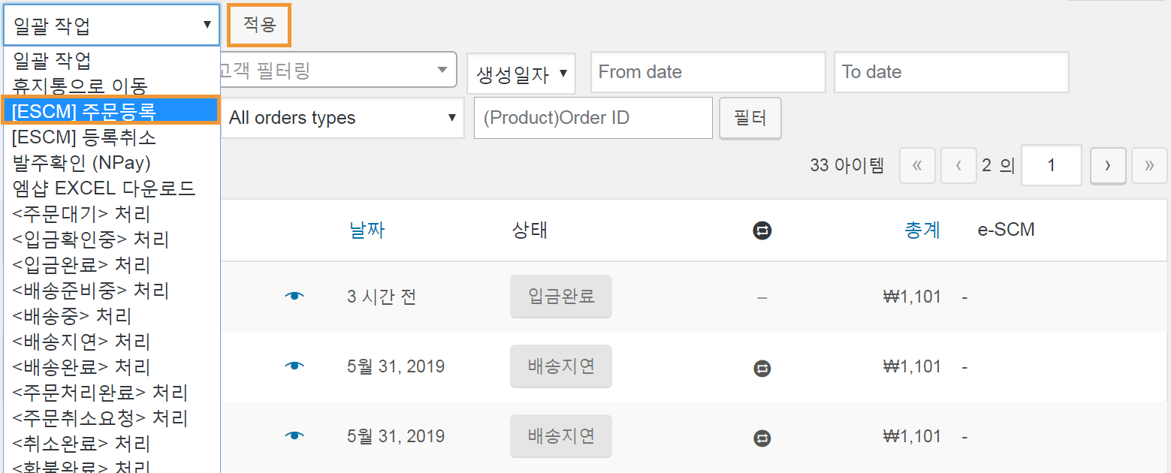The image size is (1171, 473).
Task: Click the subscription icon in the bottom order row
Action: click(762, 438)
